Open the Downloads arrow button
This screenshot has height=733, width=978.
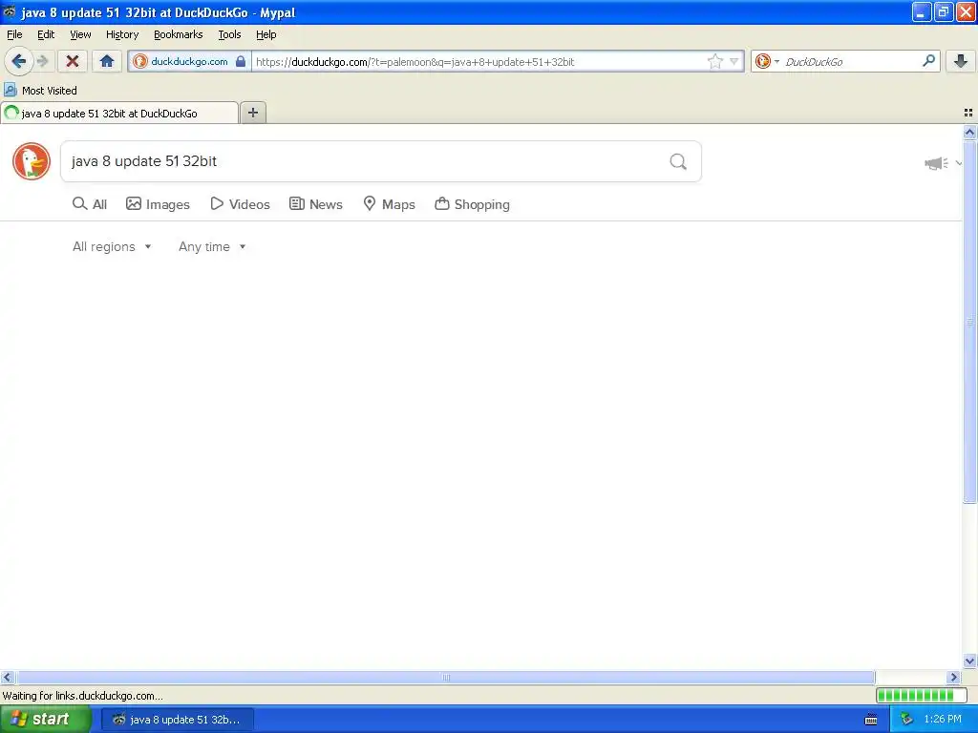pos(961,61)
